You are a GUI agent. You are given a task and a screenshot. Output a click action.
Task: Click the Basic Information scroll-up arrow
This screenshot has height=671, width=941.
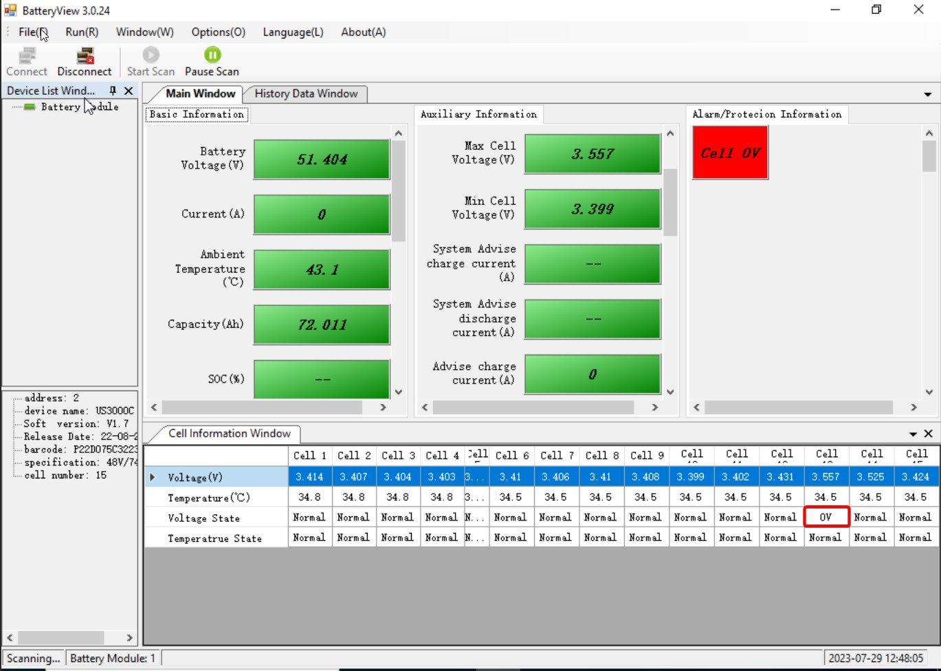[399, 133]
